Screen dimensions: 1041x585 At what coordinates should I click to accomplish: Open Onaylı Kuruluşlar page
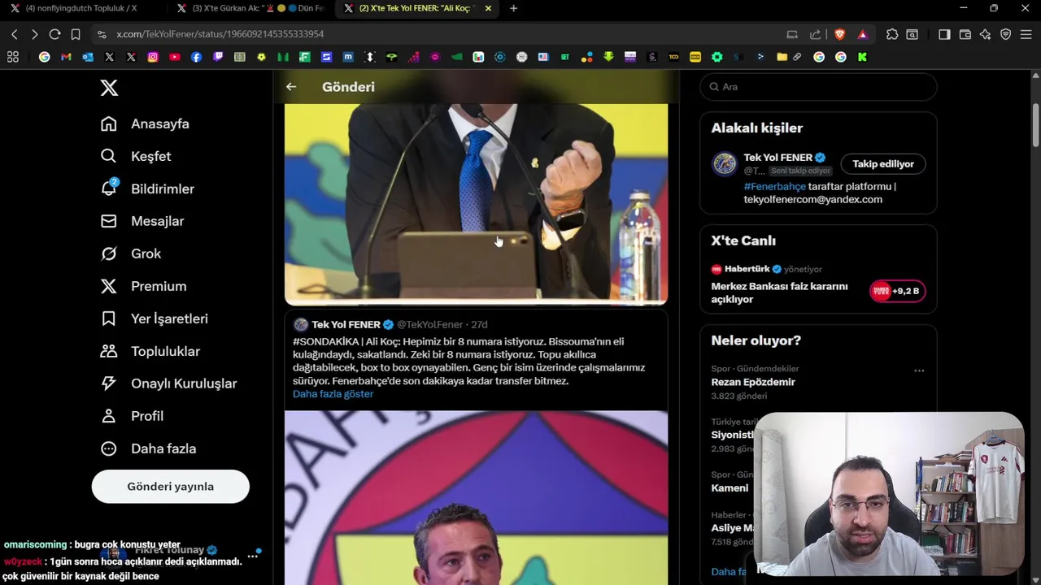(168, 383)
